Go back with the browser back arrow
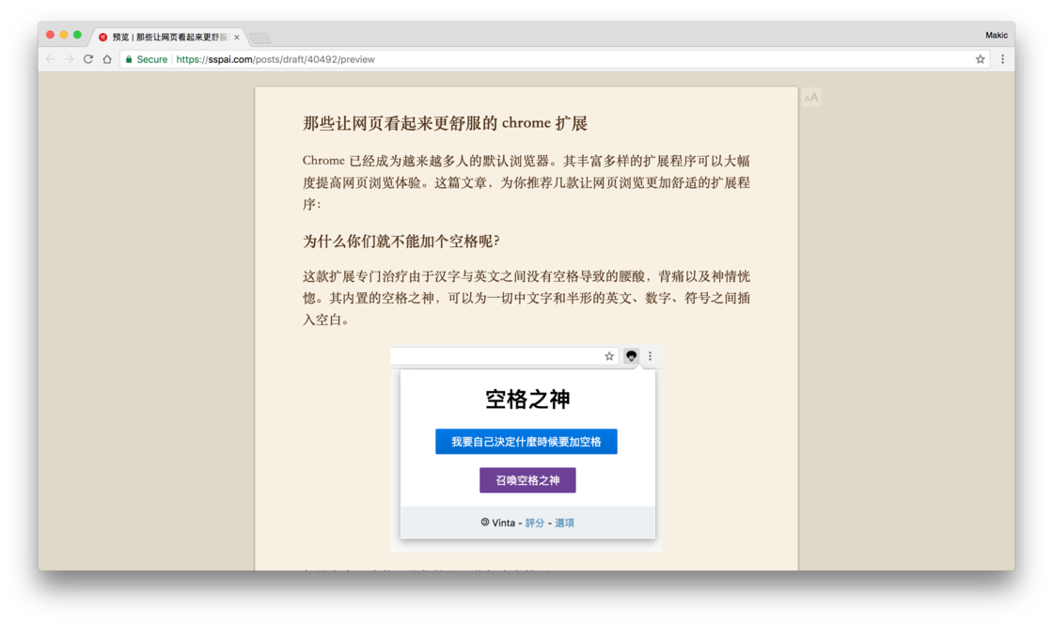1053x625 pixels. (x=51, y=59)
